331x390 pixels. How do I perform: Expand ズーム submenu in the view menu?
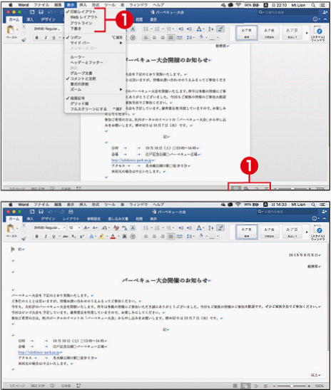[x=95, y=89]
